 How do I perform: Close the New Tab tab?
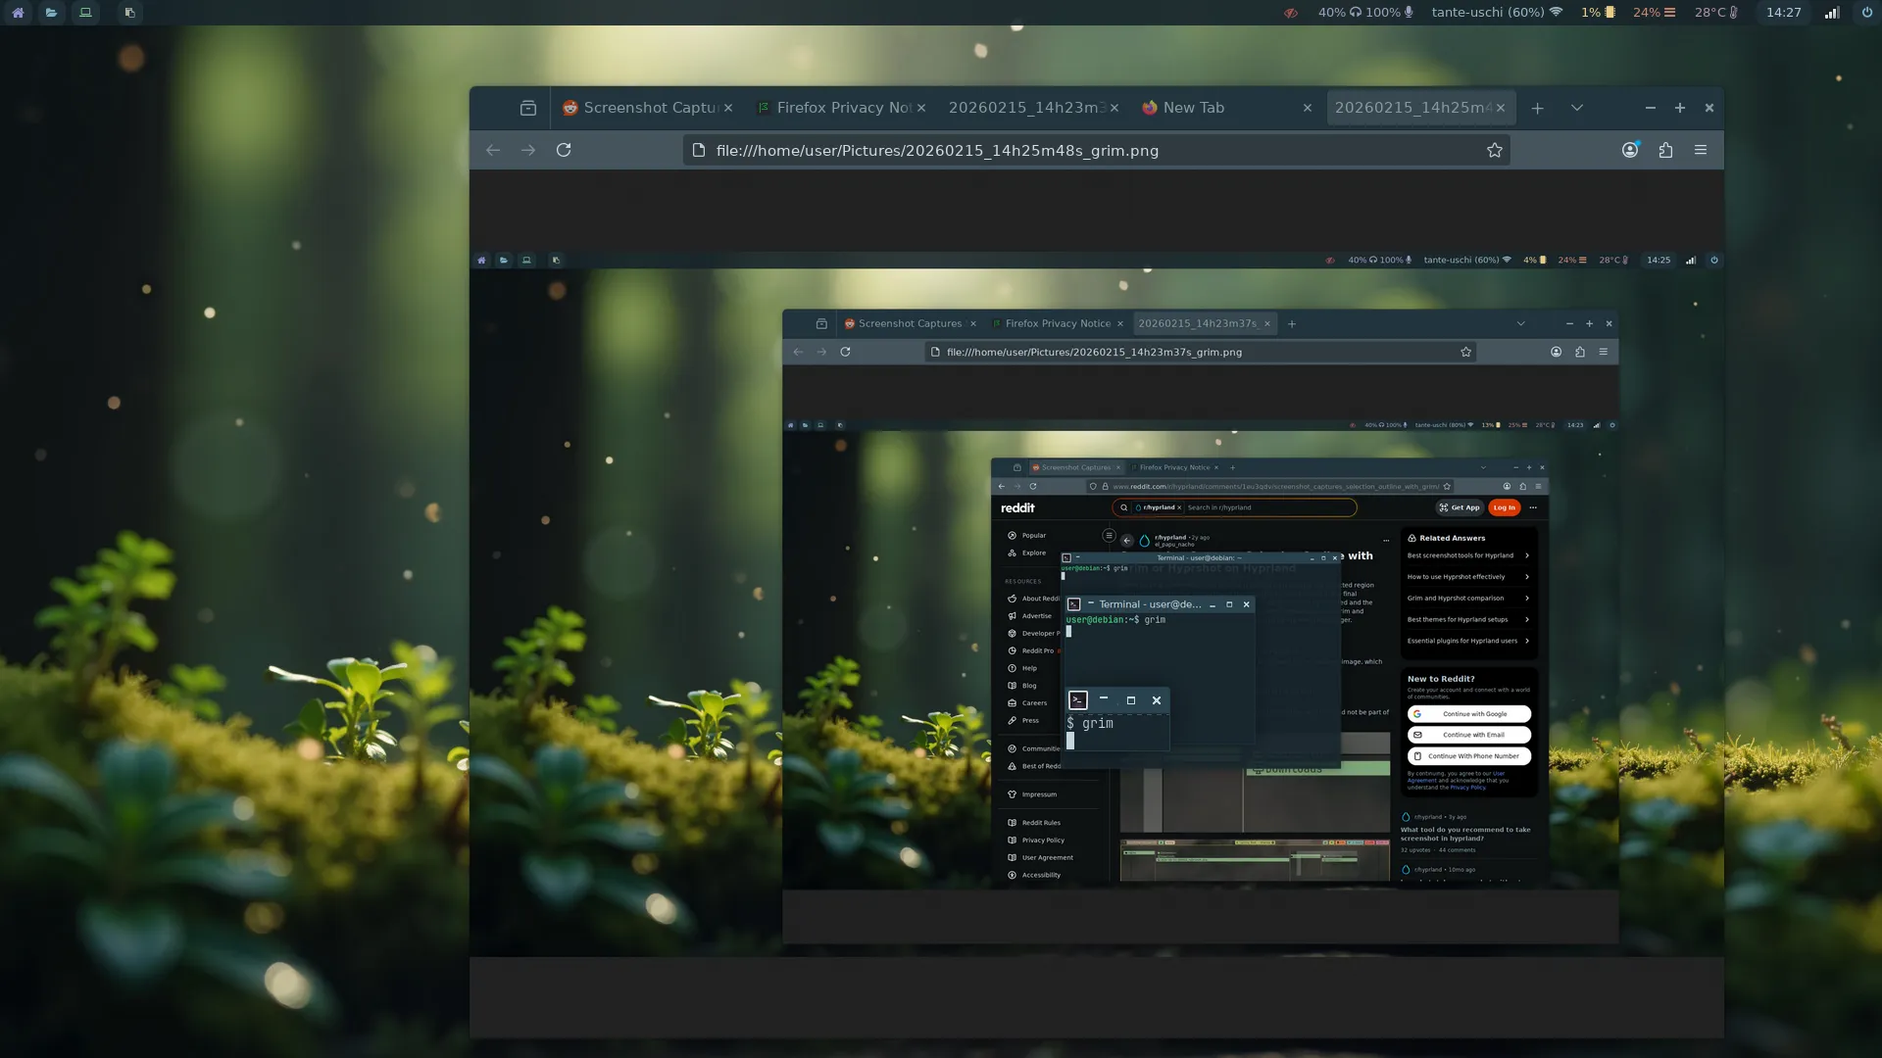(x=1307, y=108)
